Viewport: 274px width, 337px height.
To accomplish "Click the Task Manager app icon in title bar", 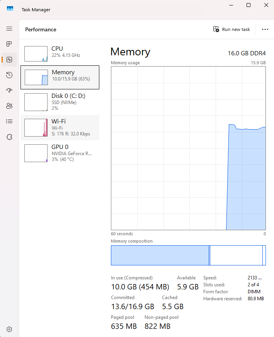I will (x=10, y=9).
